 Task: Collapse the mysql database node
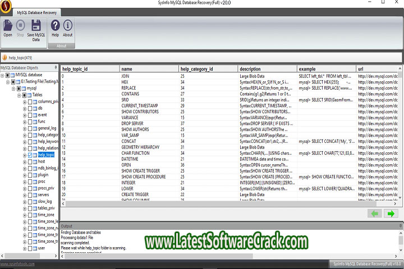(x=13, y=89)
